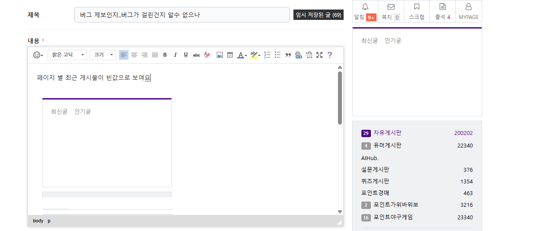Viewport: 544px width, 231px height.
Task: Open the 맑은 고딕 font family dropdown
Action: 67,55
